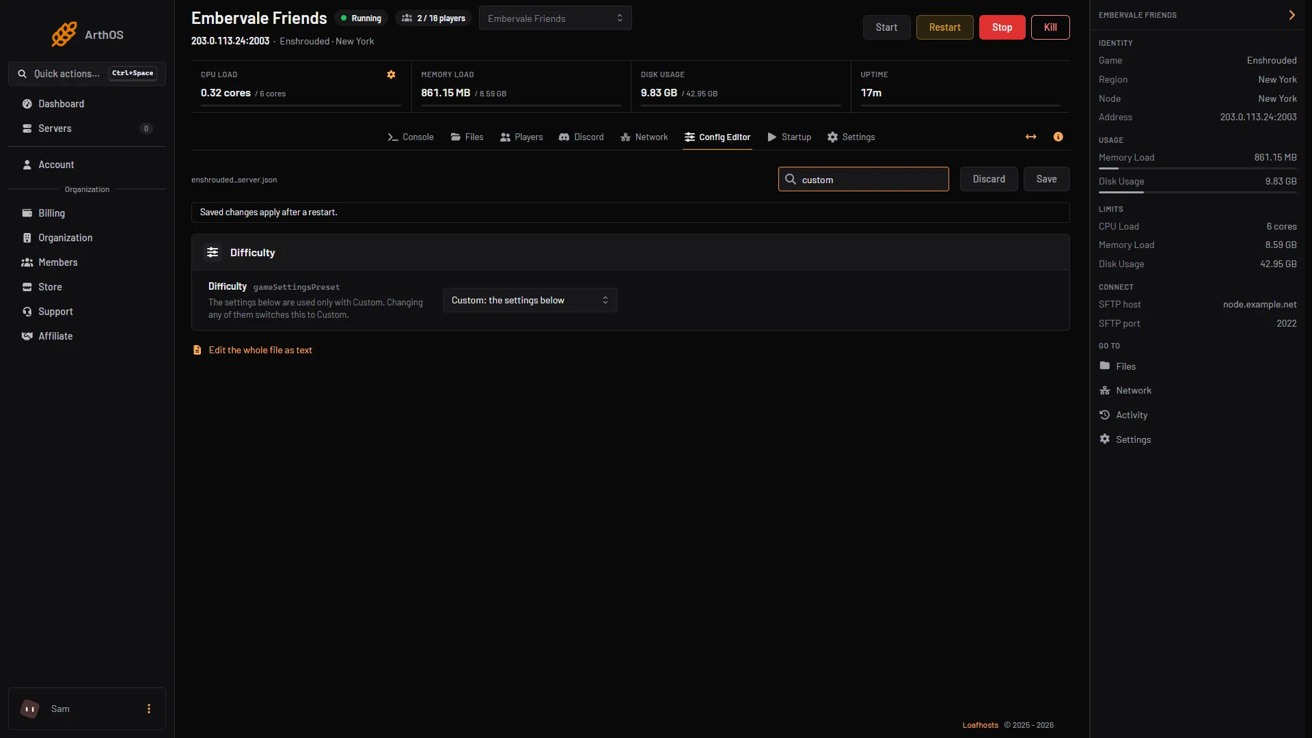The height and width of the screenshot is (738, 1312).
Task: Switch to the Discord tab
Action: click(582, 137)
